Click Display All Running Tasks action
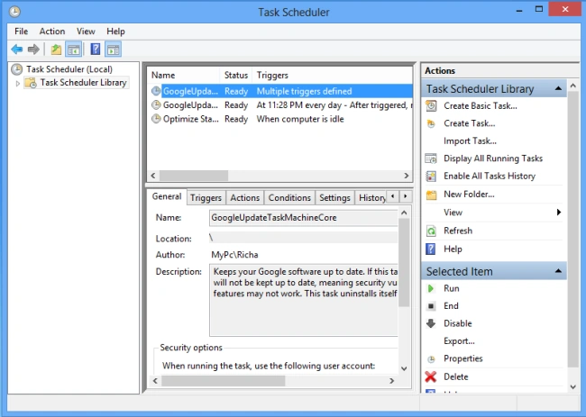This screenshot has height=417, width=586. click(x=493, y=159)
